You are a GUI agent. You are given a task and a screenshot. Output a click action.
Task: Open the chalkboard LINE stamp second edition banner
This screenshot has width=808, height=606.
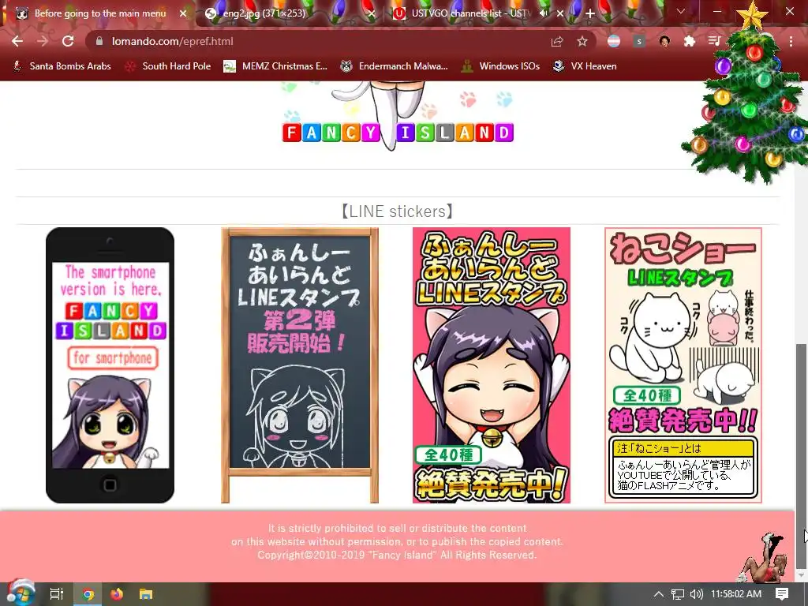click(x=300, y=365)
